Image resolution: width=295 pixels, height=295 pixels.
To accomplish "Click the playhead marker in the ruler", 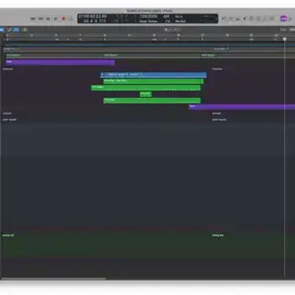I will [284, 39].
